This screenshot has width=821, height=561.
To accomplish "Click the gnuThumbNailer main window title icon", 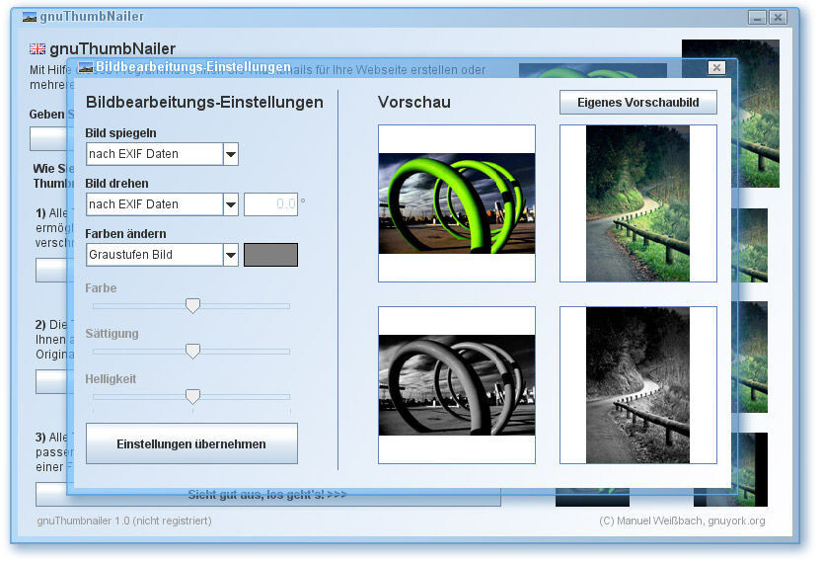I will [30, 17].
